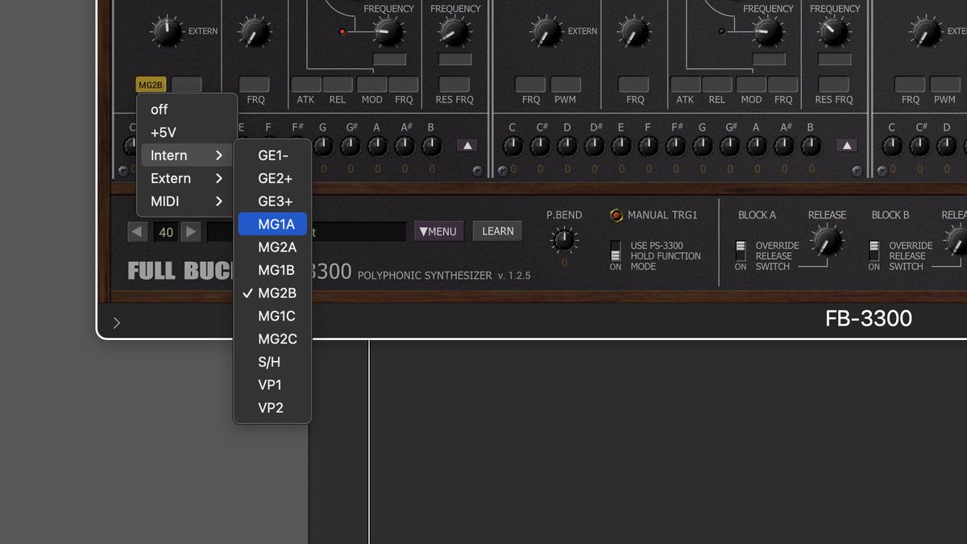The height and width of the screenshot is (544, 967).
Task: Click the G# tuning knob in the leftmost section
Action: click(x=351, y=147)
